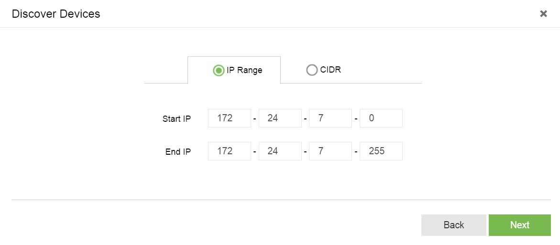Screen dimensions: 560x245
Task: Proceed with the green Next button
Action: click(519, 225)
